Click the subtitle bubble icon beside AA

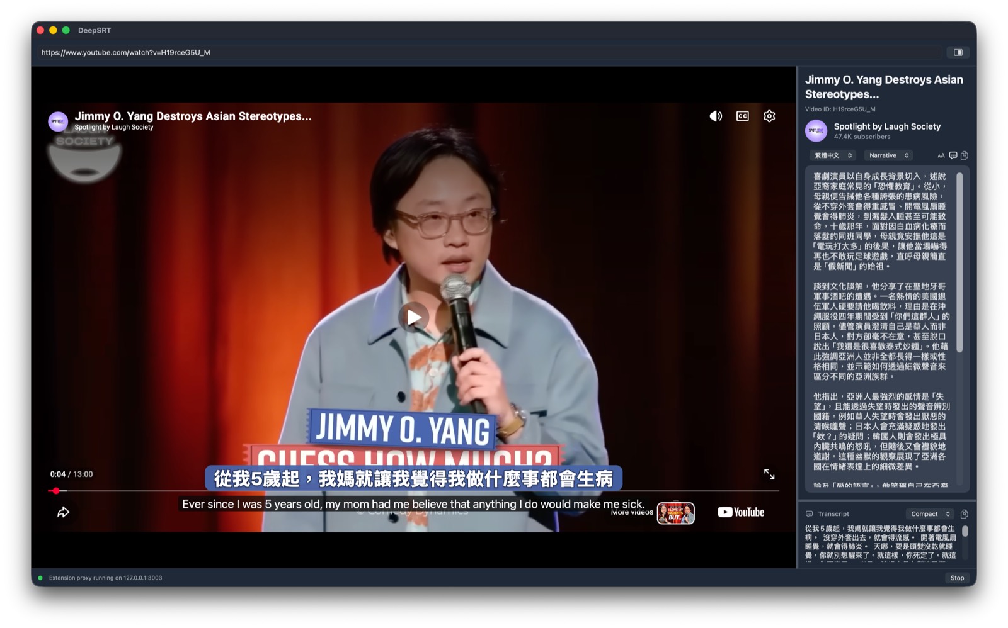click(x=953, y=155)
